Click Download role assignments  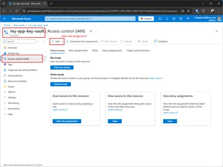tap(82, 41)
